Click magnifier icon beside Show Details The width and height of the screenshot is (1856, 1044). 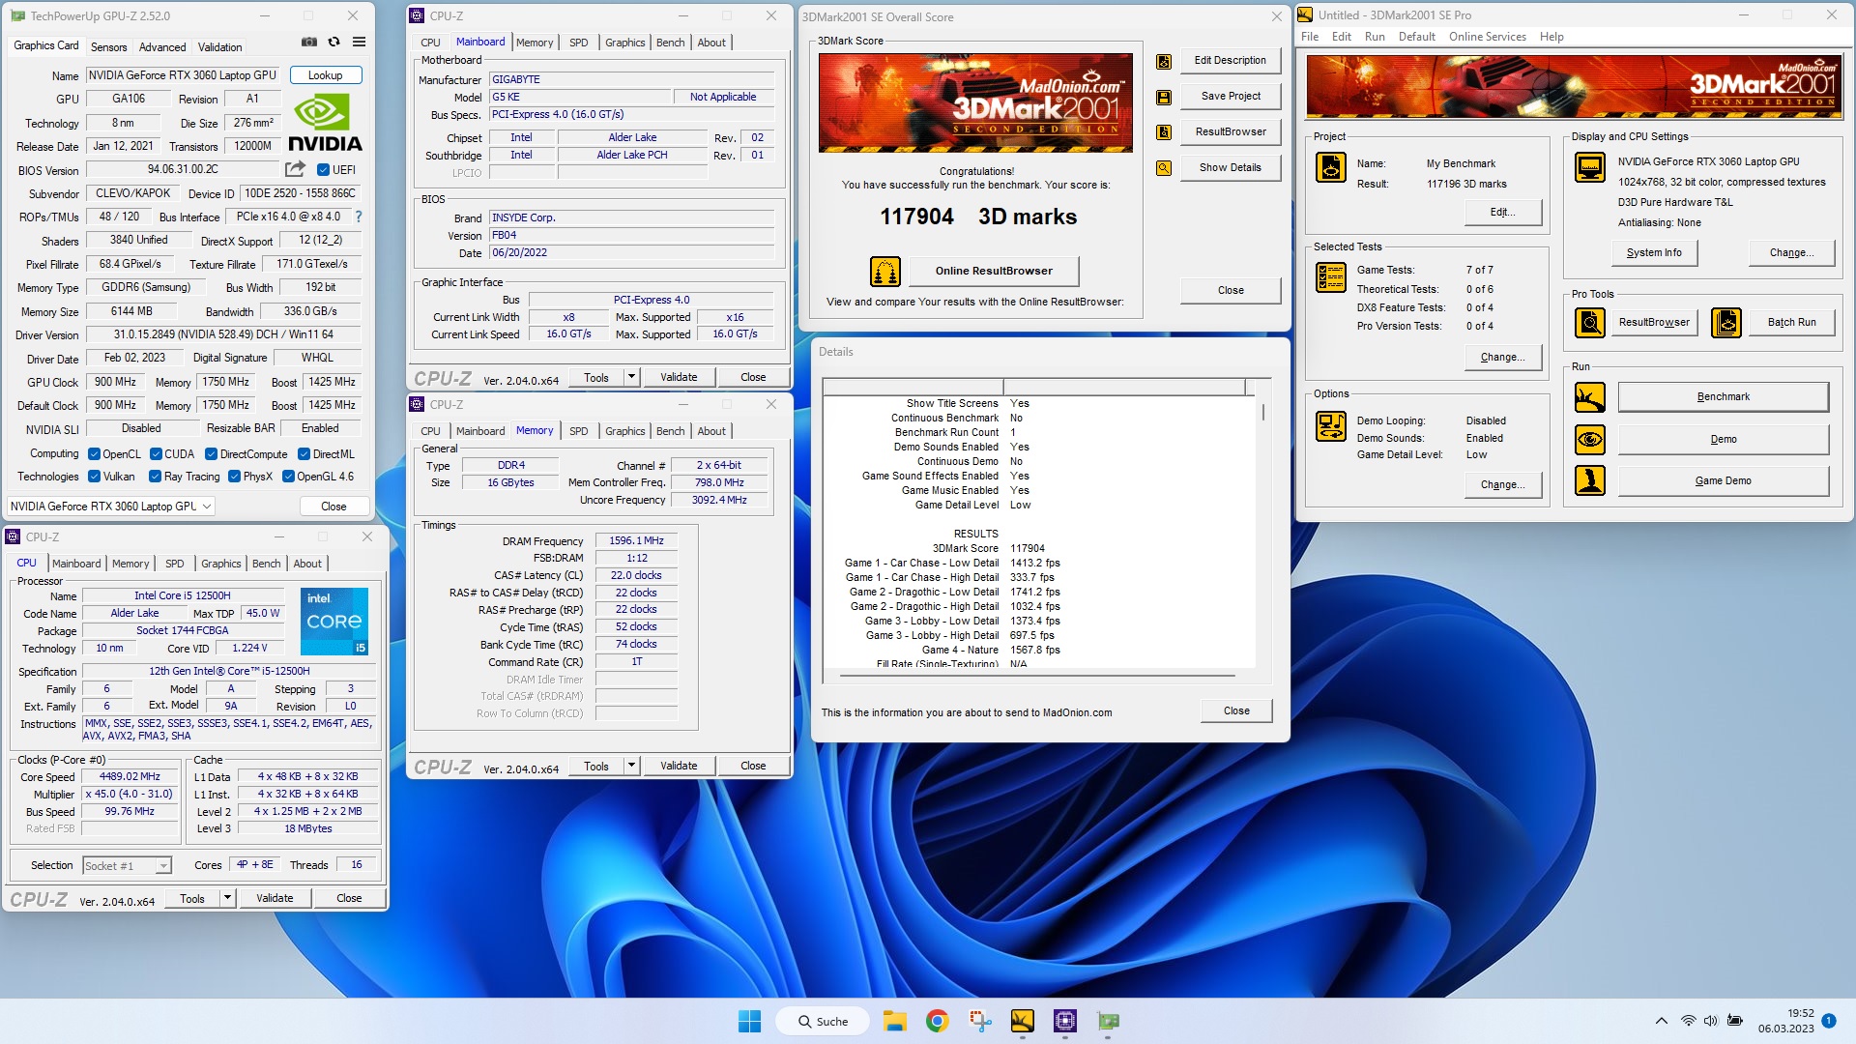[1164, 168]
